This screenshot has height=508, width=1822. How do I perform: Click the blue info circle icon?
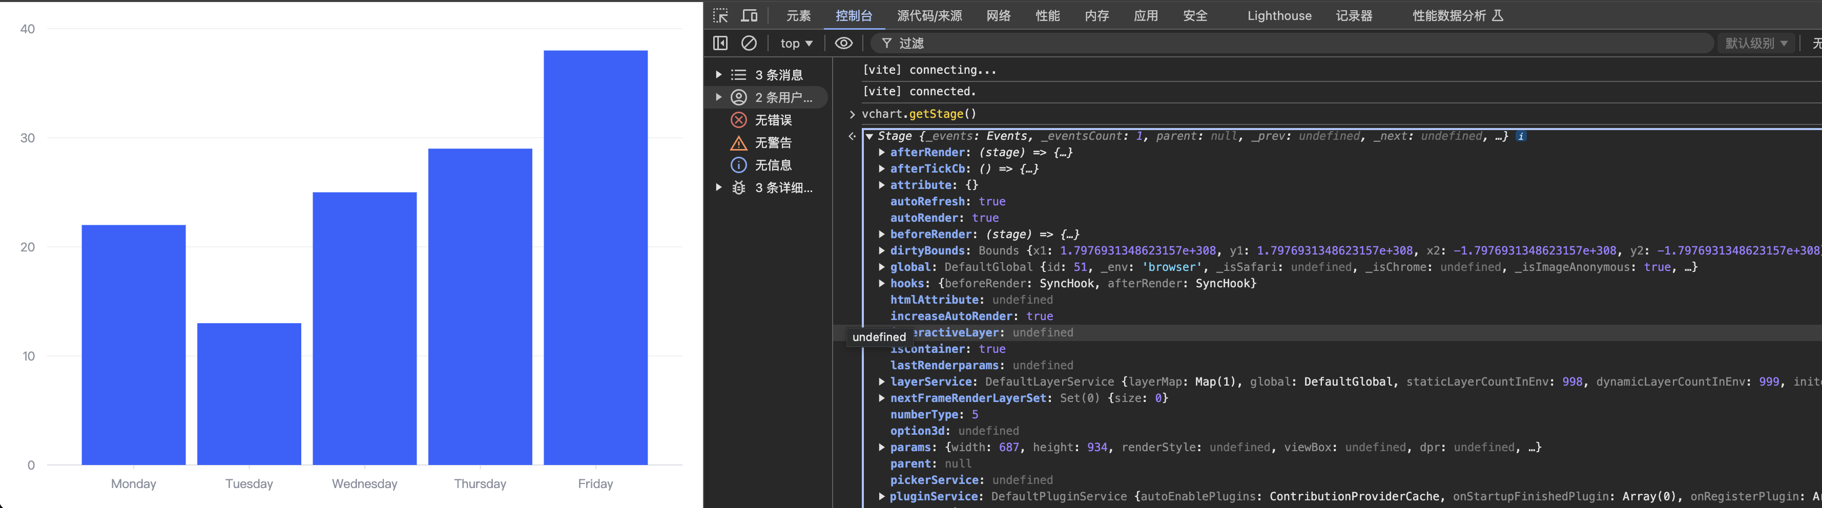coord(738,164)
